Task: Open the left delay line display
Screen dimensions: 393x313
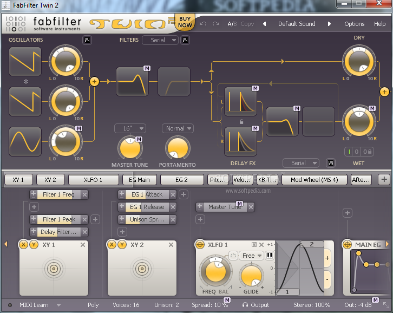Action: (x=240, y=102)
